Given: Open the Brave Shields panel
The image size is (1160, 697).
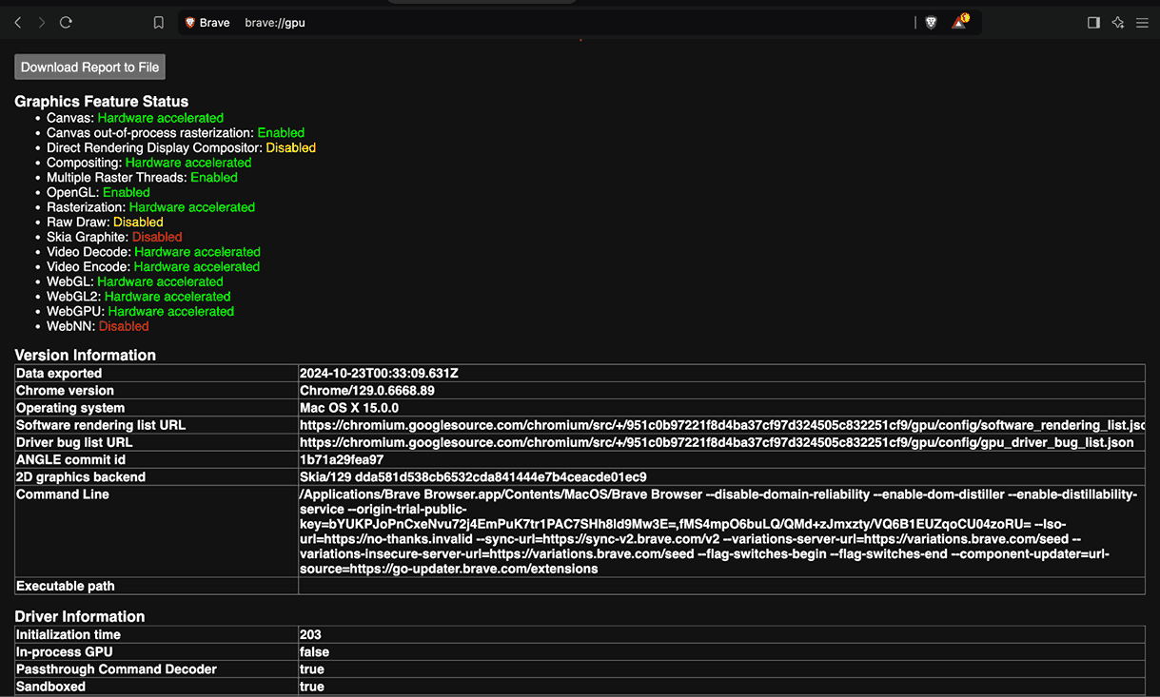Looking at the screenshot, I should (931, 23).
